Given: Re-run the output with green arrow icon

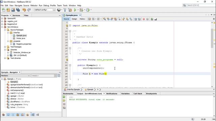Looking at the screenshot, I should 64,97.
